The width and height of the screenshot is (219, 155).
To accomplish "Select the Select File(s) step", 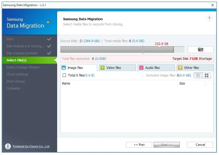I will (30, 60).
